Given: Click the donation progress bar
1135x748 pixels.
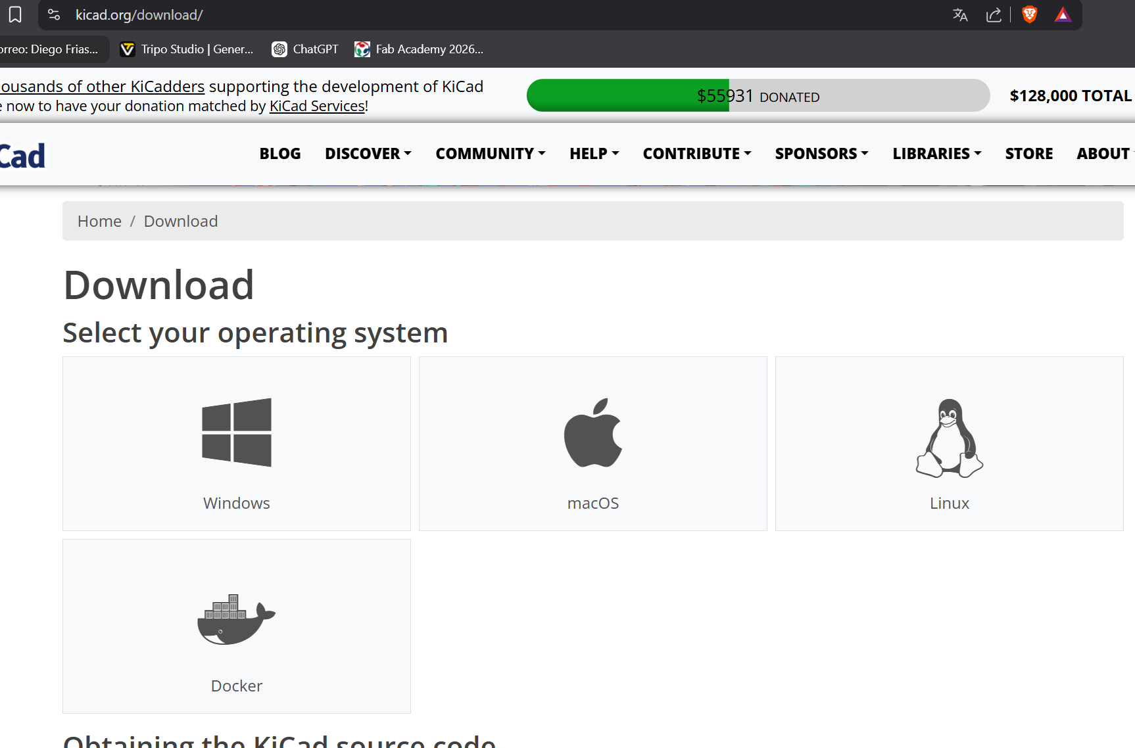Looking at the screenshot, I should pyautogui.click(x=758, y=96).
